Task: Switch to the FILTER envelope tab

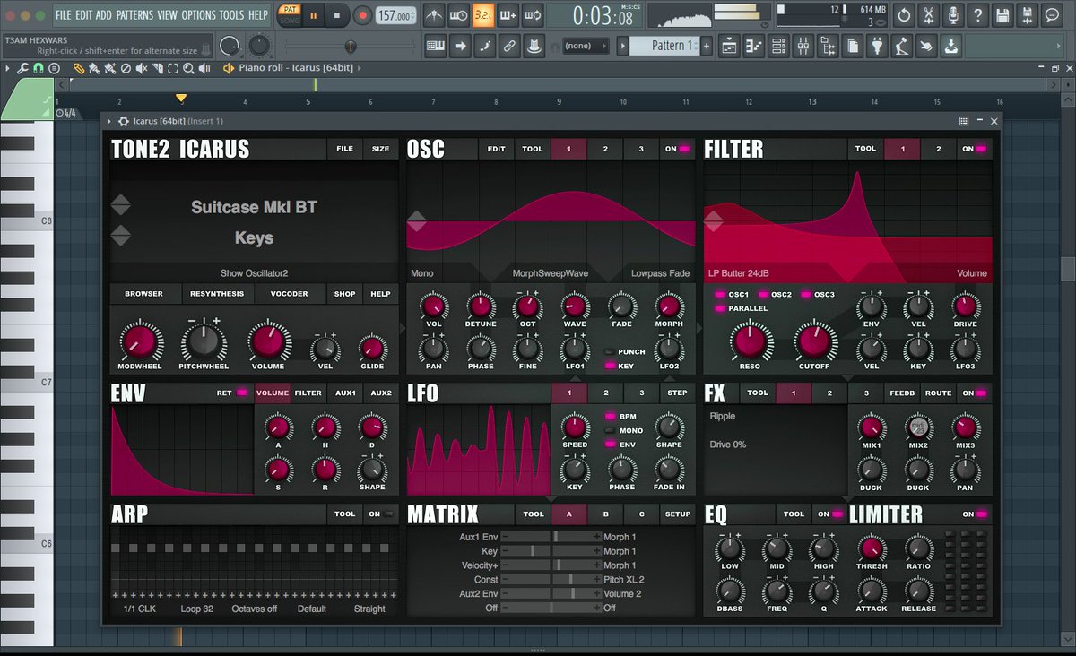Action: (308, 393)
